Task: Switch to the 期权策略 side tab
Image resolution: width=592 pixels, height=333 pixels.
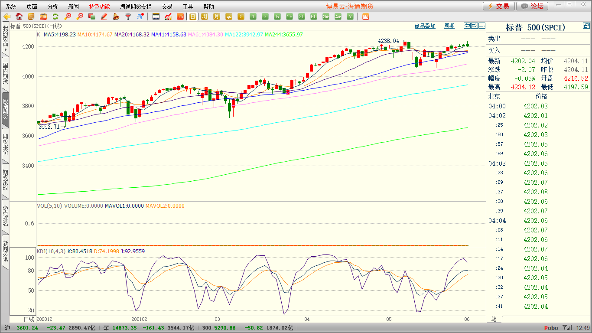Action: coord(5,180)
